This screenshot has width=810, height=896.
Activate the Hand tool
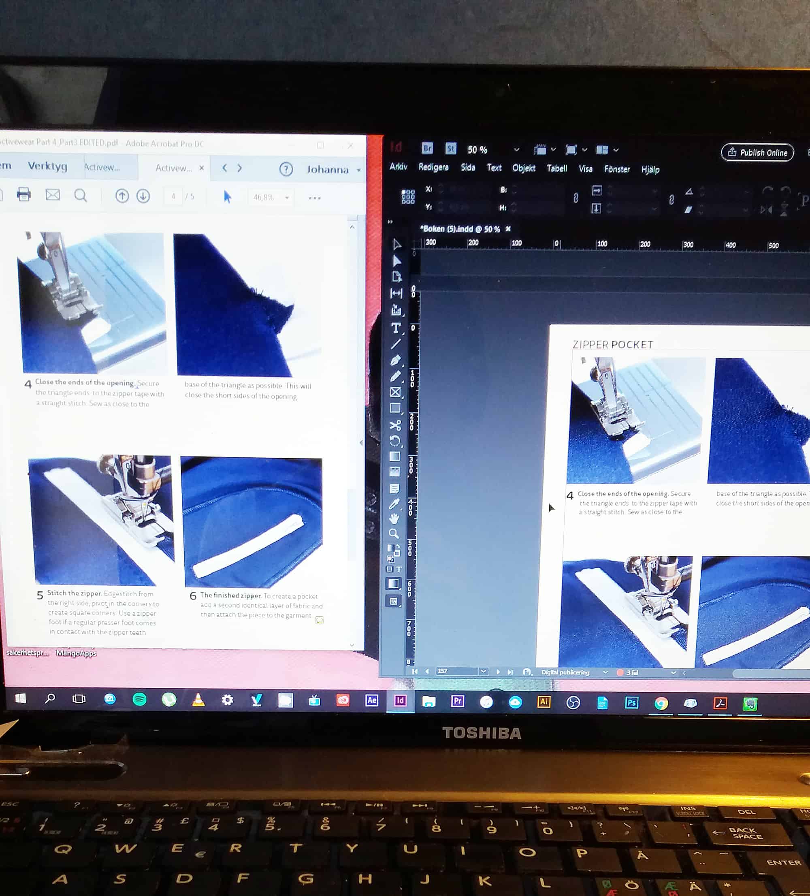pyautogui.click(x=394, y=518)
